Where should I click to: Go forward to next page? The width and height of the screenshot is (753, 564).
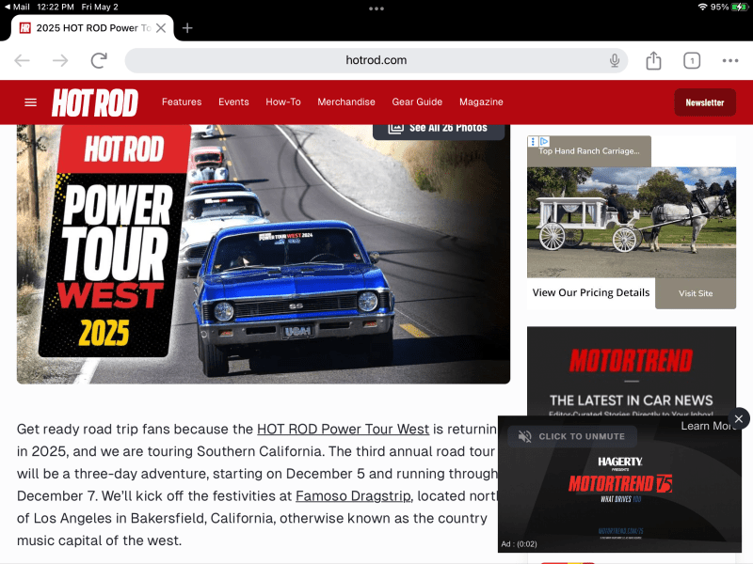[60, 60]
